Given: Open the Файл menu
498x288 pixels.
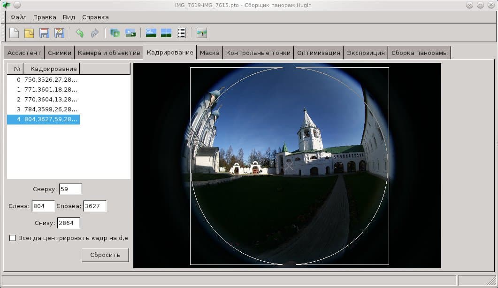Looking at the screenshot, I should pyautogui.click(x=18, y=17).
